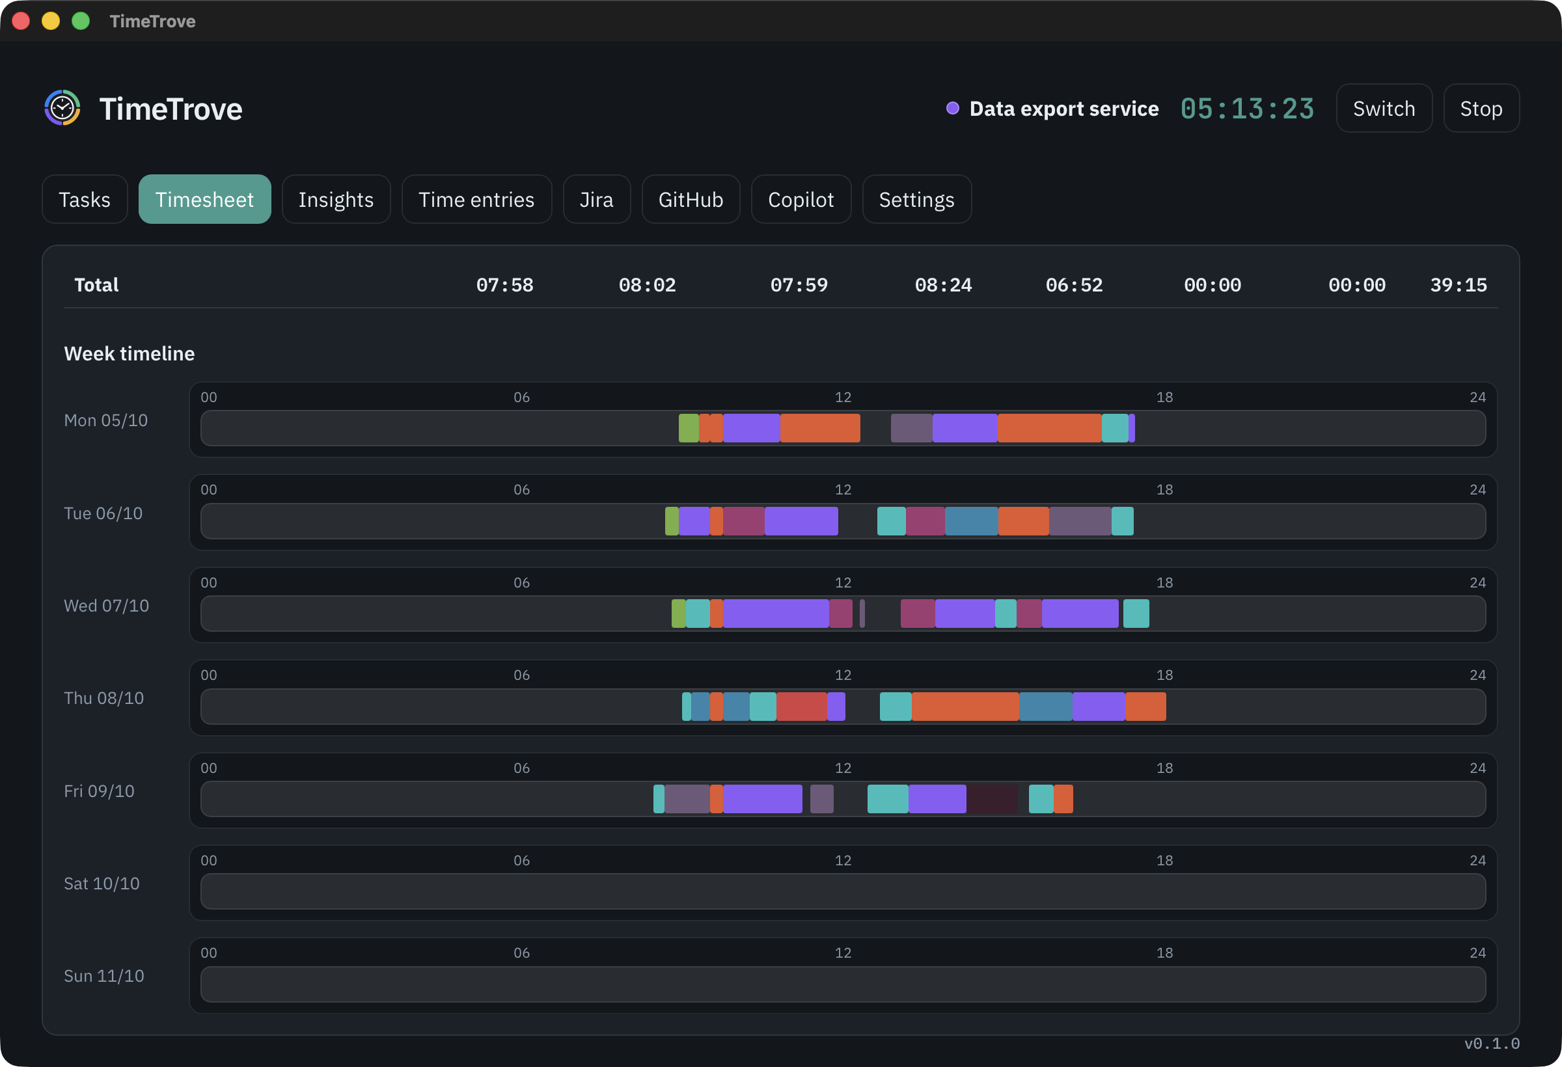
Task: Click the dark maroon block on Friday's timeline
Action: (992, 799)
